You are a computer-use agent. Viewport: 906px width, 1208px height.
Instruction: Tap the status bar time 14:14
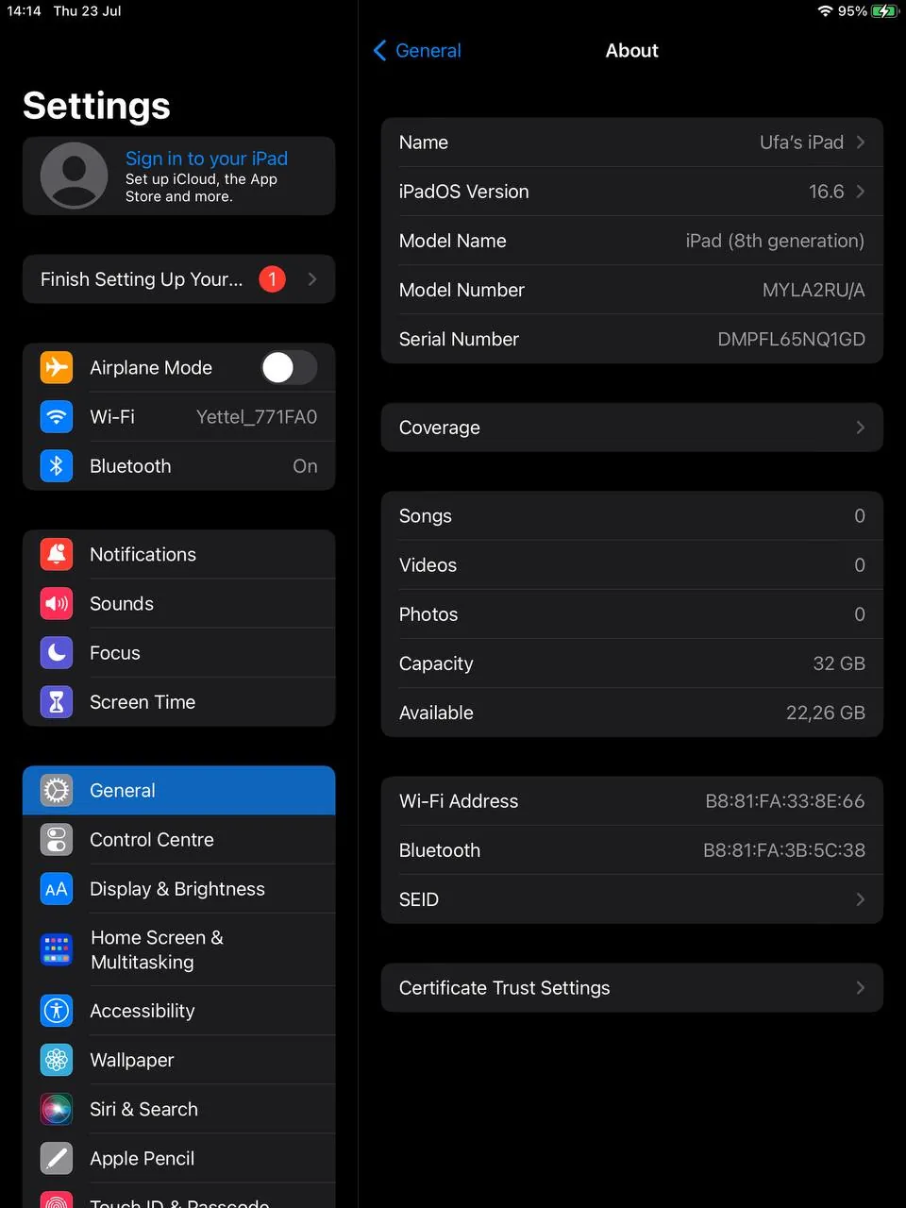pyautogui.click(x=25, y=11)
